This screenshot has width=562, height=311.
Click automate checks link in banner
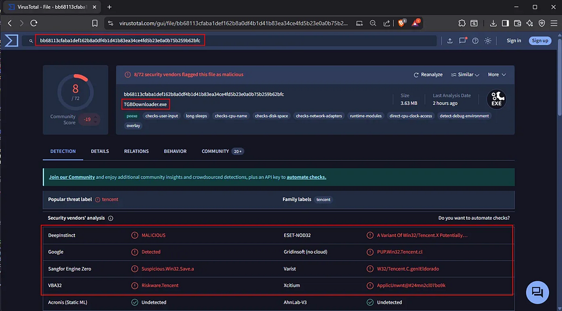306,177
